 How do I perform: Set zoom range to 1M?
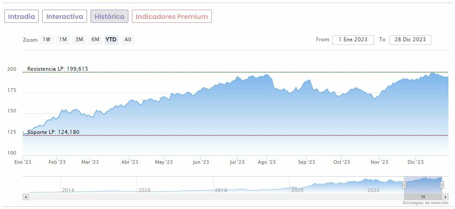[63, 40]
